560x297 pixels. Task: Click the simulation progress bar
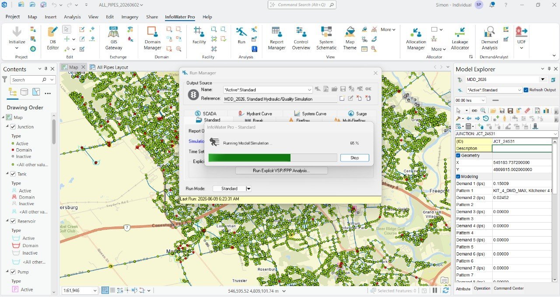point(273,157)
